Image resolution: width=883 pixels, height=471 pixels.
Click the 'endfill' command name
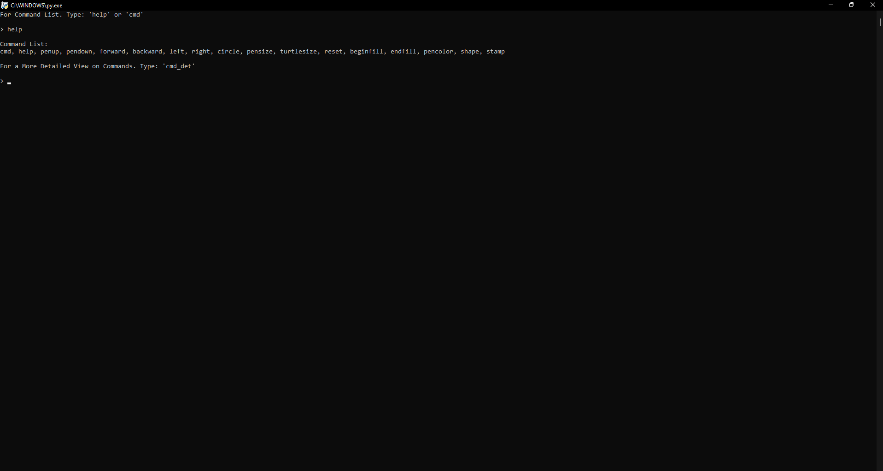pyautogui.click(x=403, y=52)
